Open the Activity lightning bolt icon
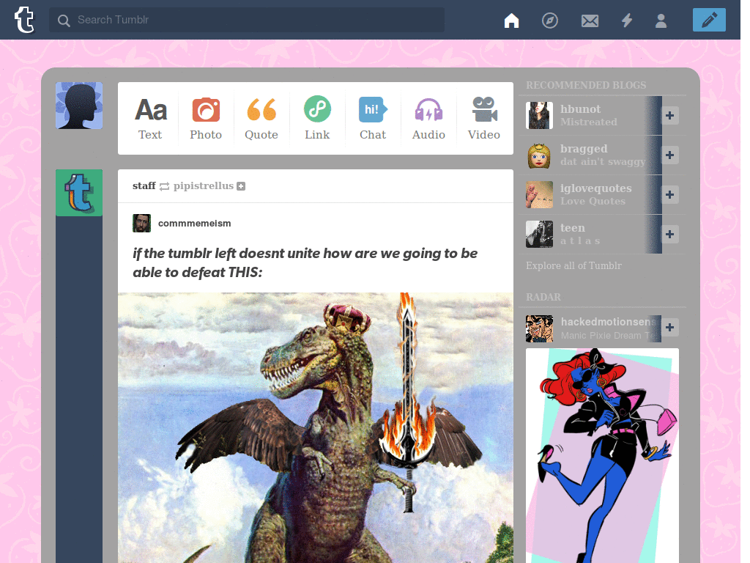 pyautogui.click(x=627, y=20)
